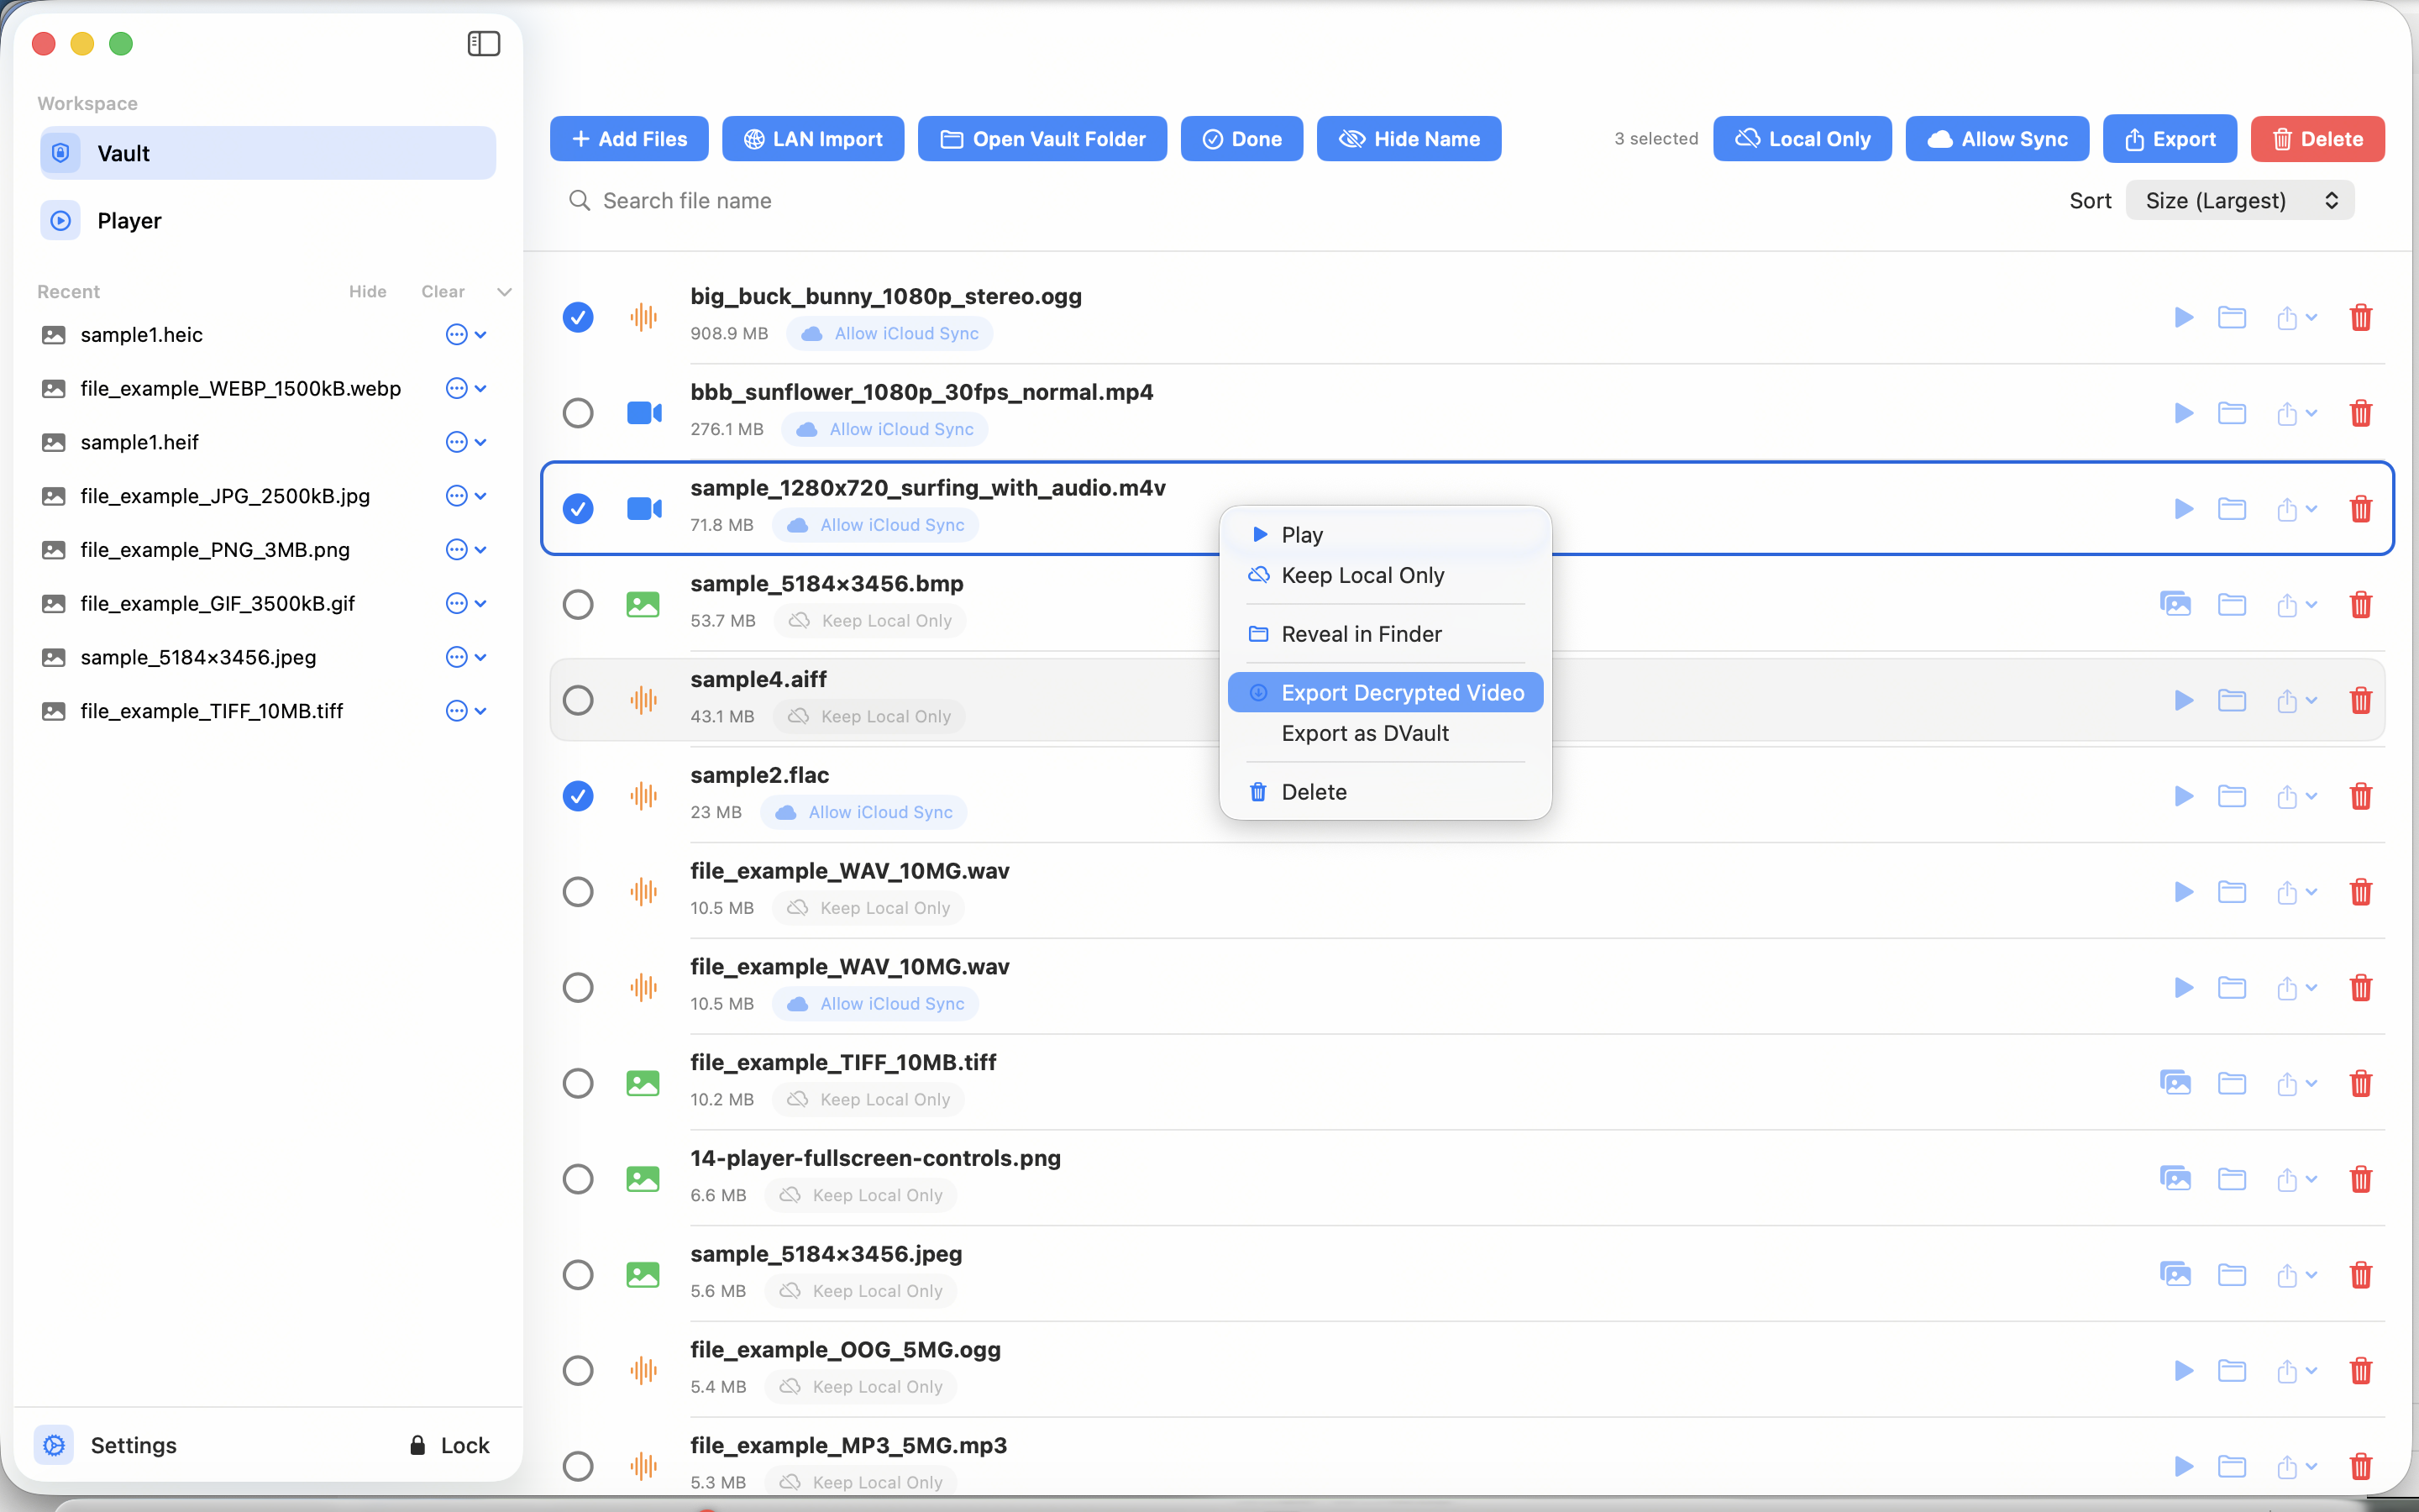Deselect the big_buck_bunny_1080p_stereo.ogg checkbox
The width and height of the screenshot is (2419, 1512).
[x=579, y=317]
